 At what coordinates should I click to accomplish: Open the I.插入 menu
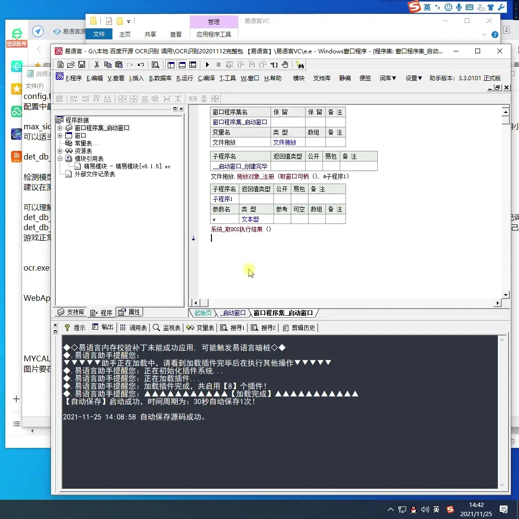(x=136, y=78)
